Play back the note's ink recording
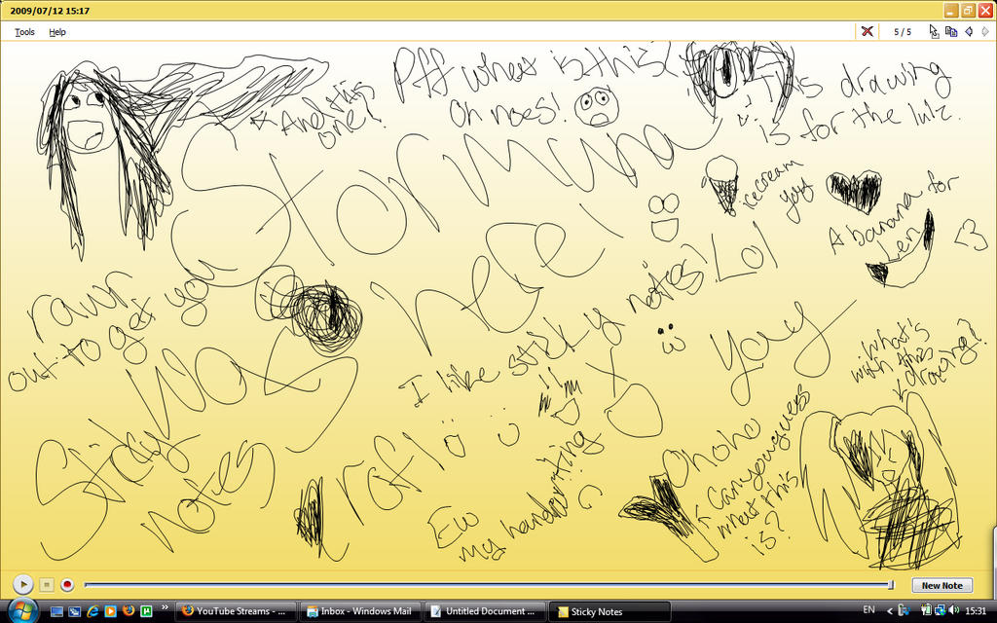Image resolution: width=997 pixels, height=623 pixels. click(23, 584)
